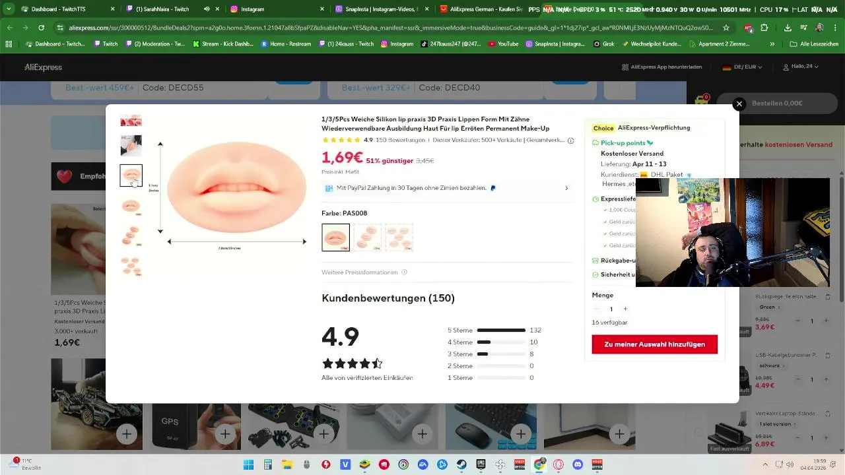Open Discord from the taskbar
Viewport: 845px width, 475px height.
[x=578, y=465]
